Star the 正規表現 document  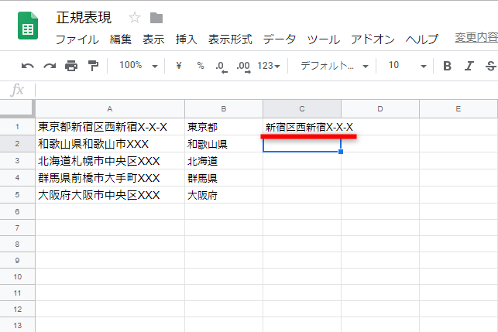[135, 18]
